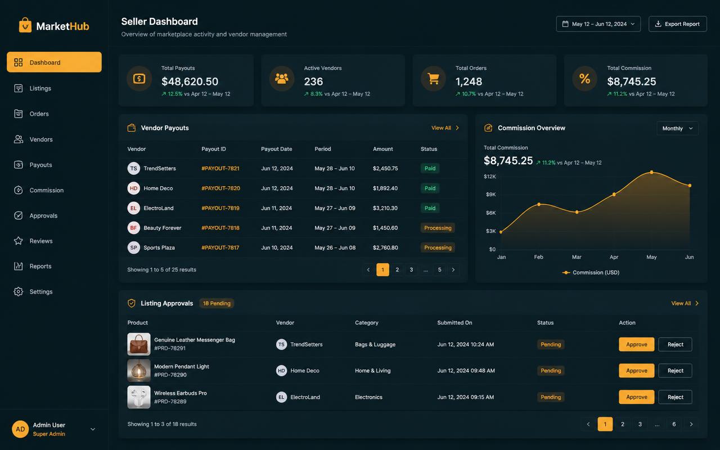
Task: Click the SP avatar for Sports Plaza
Action: [133, 247]
